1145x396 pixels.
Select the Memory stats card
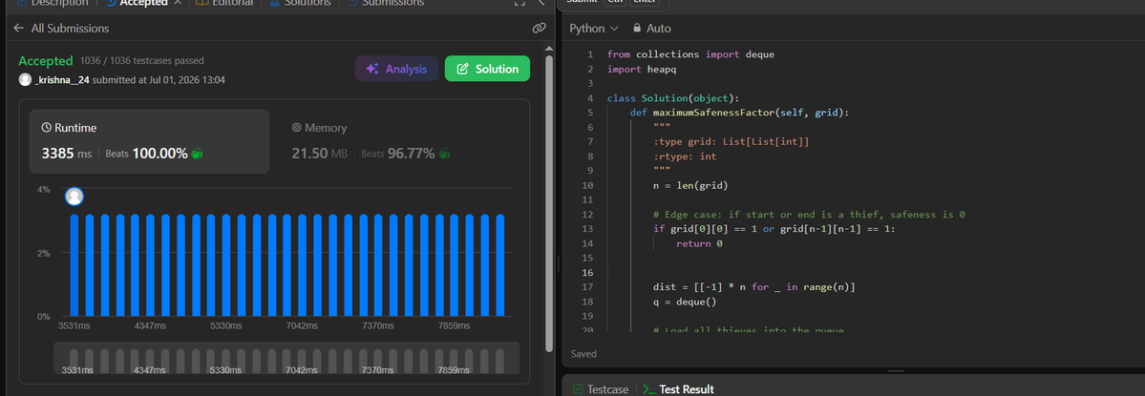click(399, 141)
